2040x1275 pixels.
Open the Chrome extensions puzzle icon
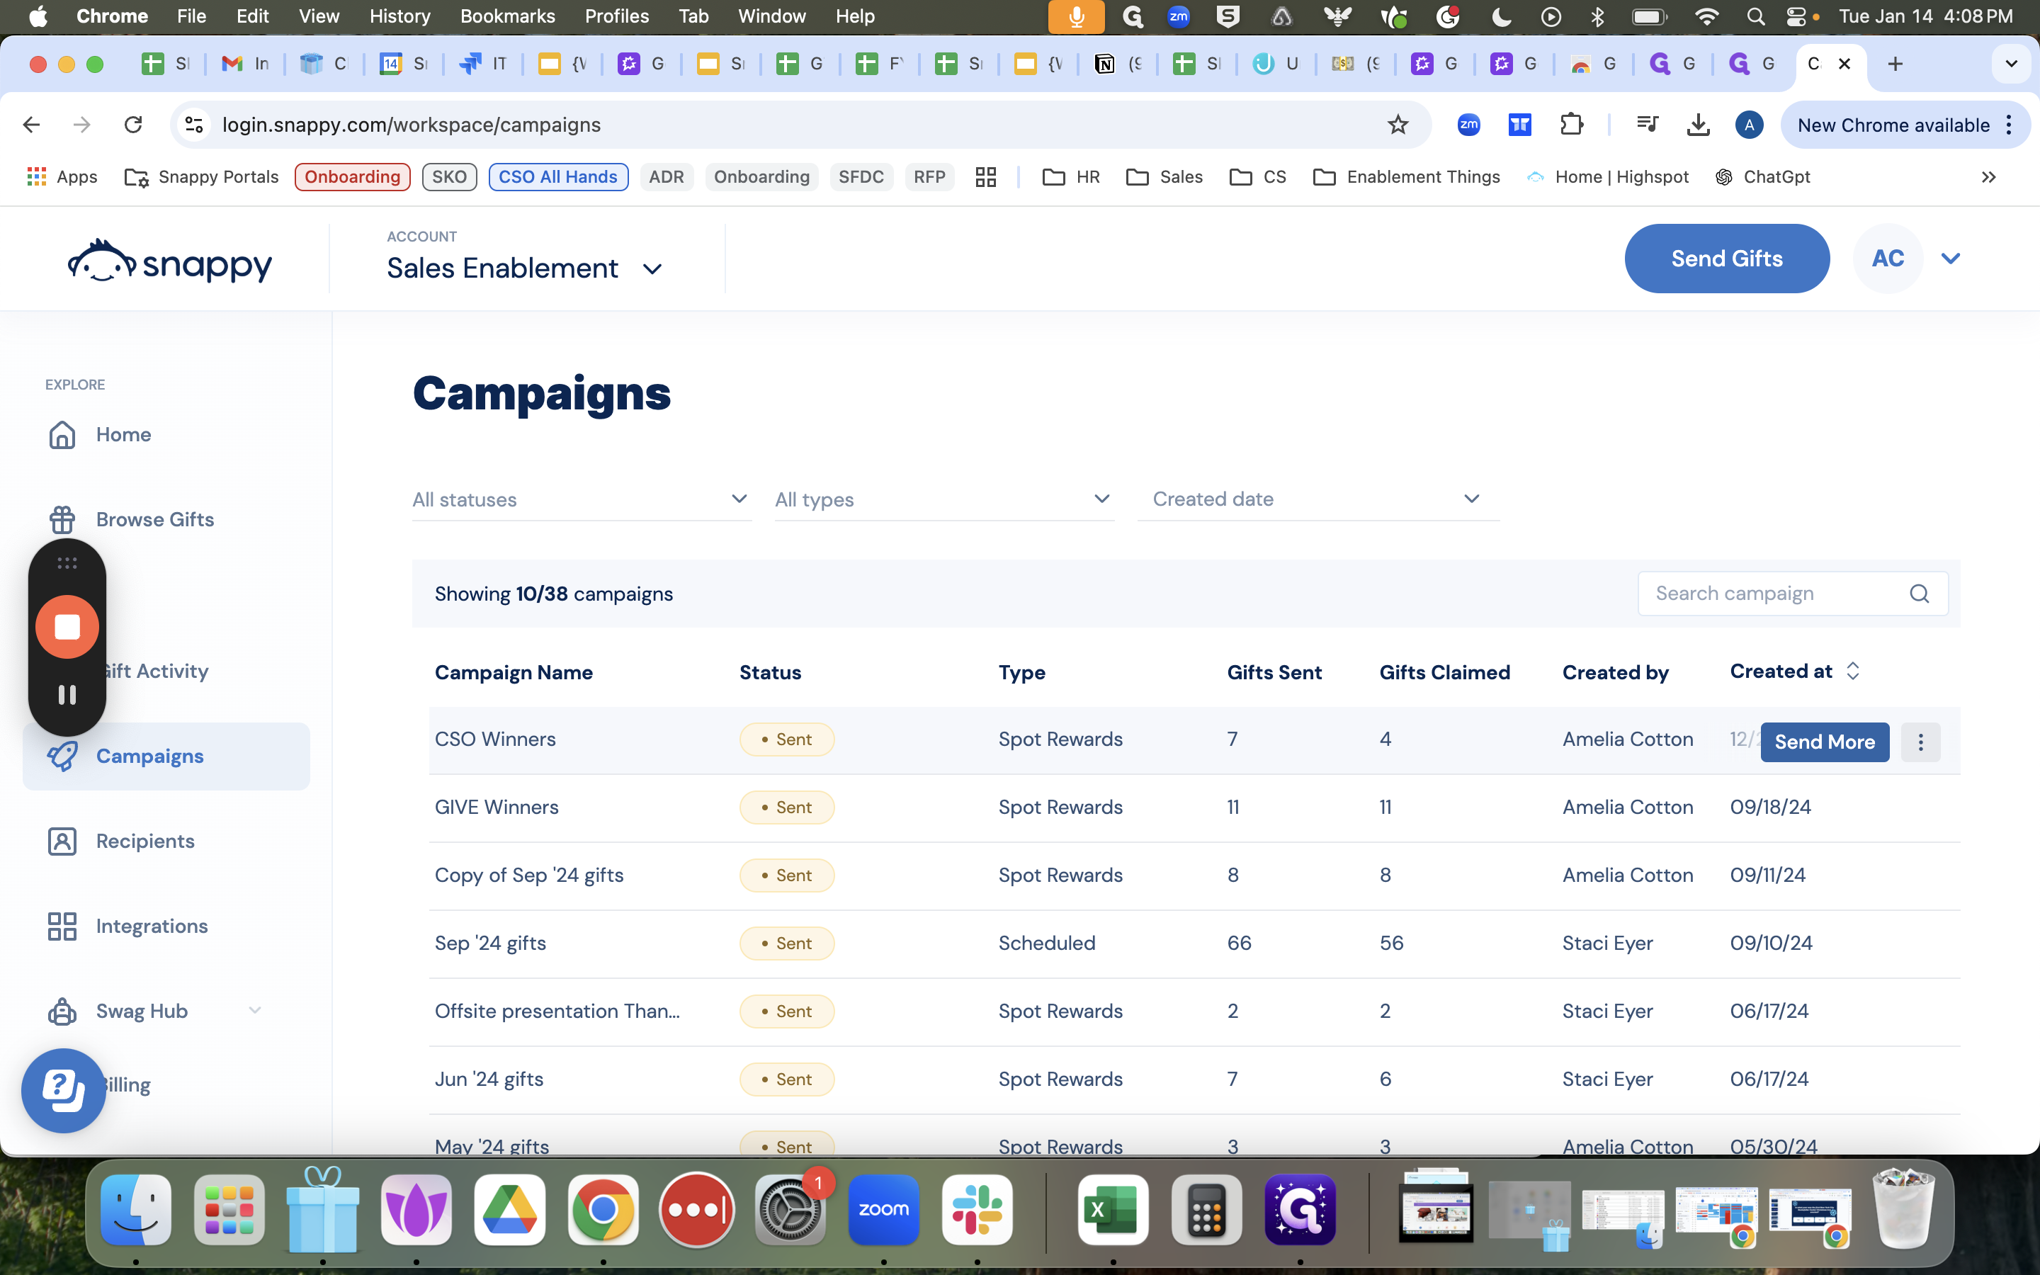1571,125
